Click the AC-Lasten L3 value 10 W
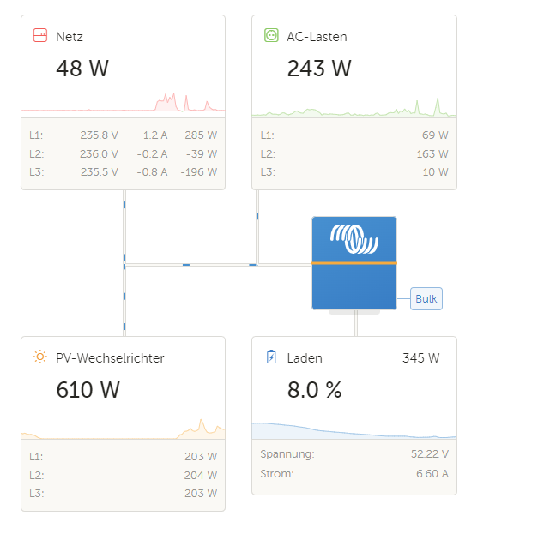Viewport: 550px width, 534px height. (435, 172)
